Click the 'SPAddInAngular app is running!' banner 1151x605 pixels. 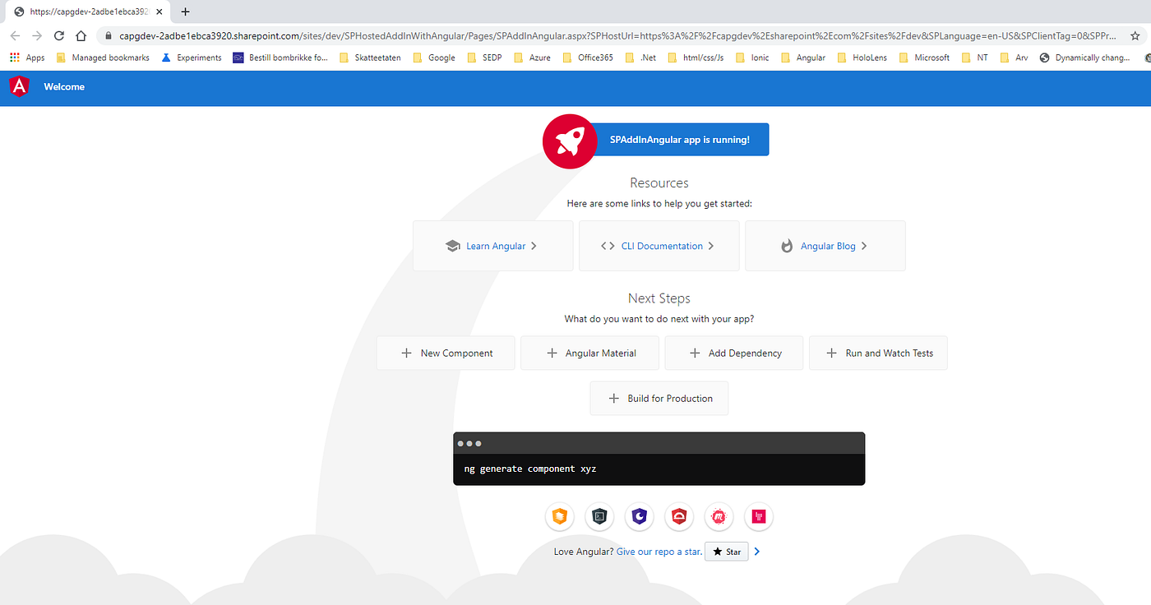680,140
